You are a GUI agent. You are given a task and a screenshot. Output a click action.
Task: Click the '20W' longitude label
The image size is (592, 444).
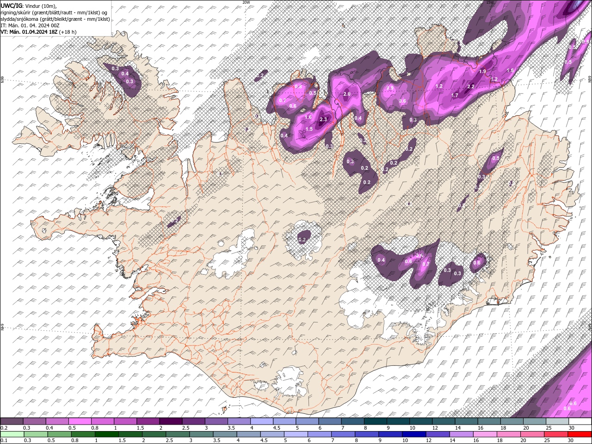(x=246, y=2)
